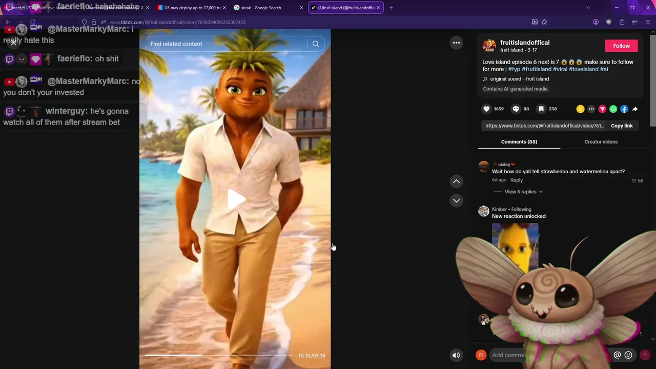Click the Contains AI-generated media label
The width and height of the screenshot is (656, 369).
click(515, 89)
